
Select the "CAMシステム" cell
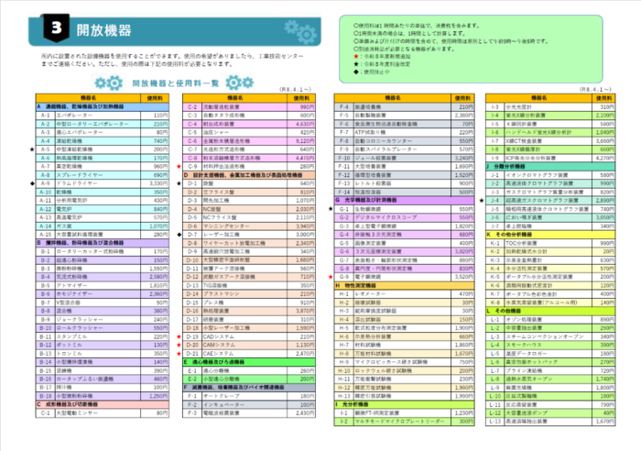click(244, 346)
